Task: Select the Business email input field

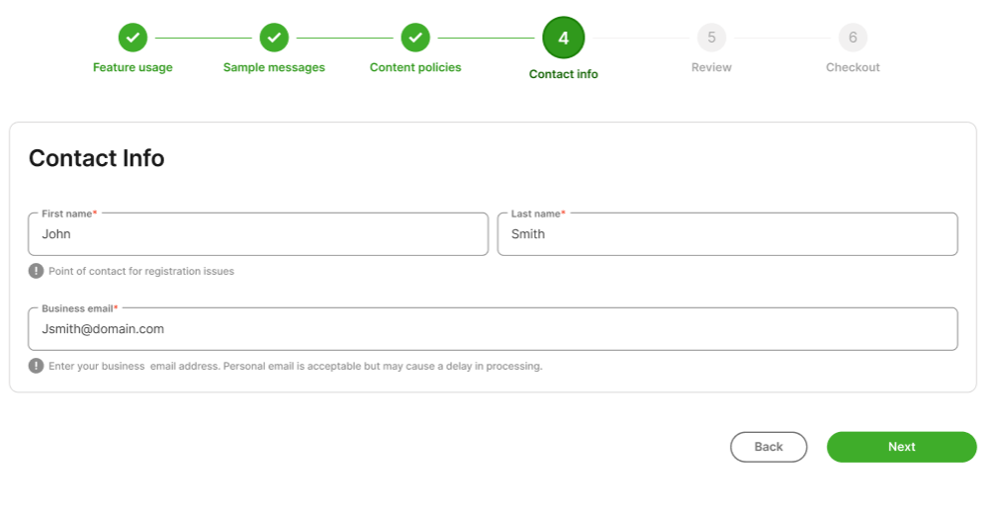Action: pyautogui.click(x=493, y=329)
